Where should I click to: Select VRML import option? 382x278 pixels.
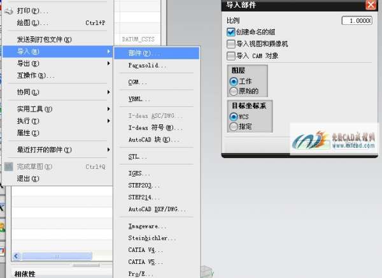point(157,99)
